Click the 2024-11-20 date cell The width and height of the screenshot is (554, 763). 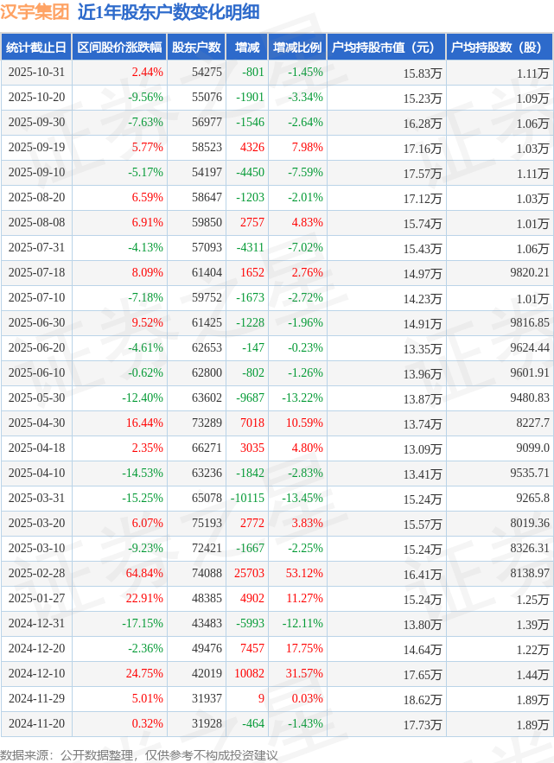[36, 724]
